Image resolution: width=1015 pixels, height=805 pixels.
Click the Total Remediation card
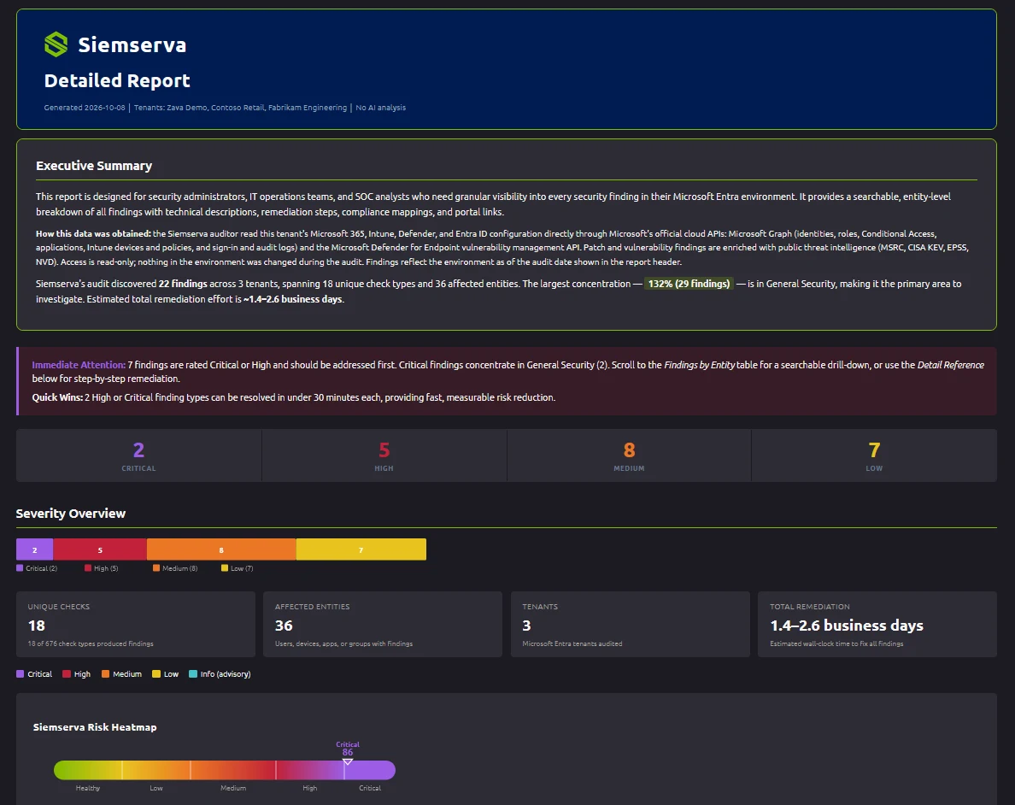pyautogui.click(x=877, y=625)
